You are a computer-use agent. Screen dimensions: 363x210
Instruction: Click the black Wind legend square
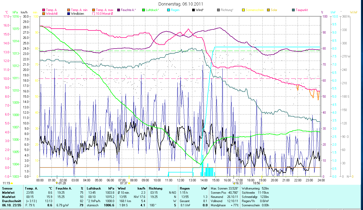click(x=193, y=10)
